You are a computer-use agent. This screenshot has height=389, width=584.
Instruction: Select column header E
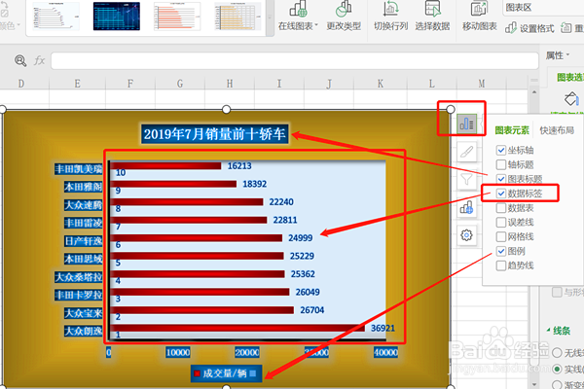[77, 84]
